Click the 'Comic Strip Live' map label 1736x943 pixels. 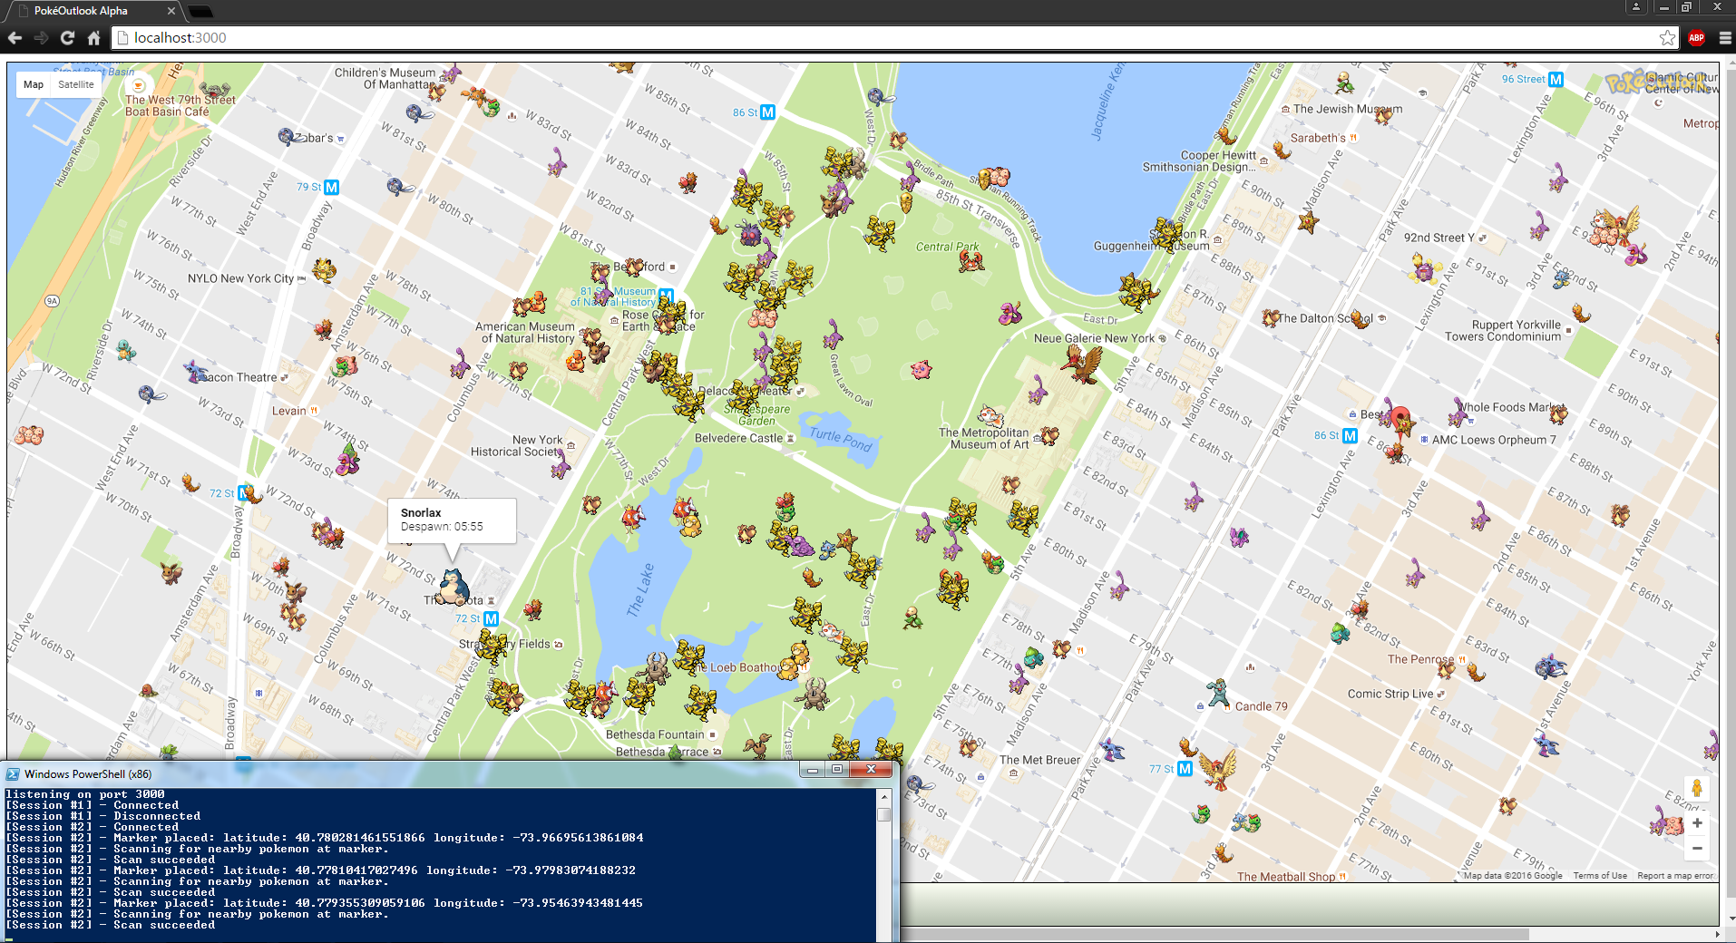(x=1390, y=694)
